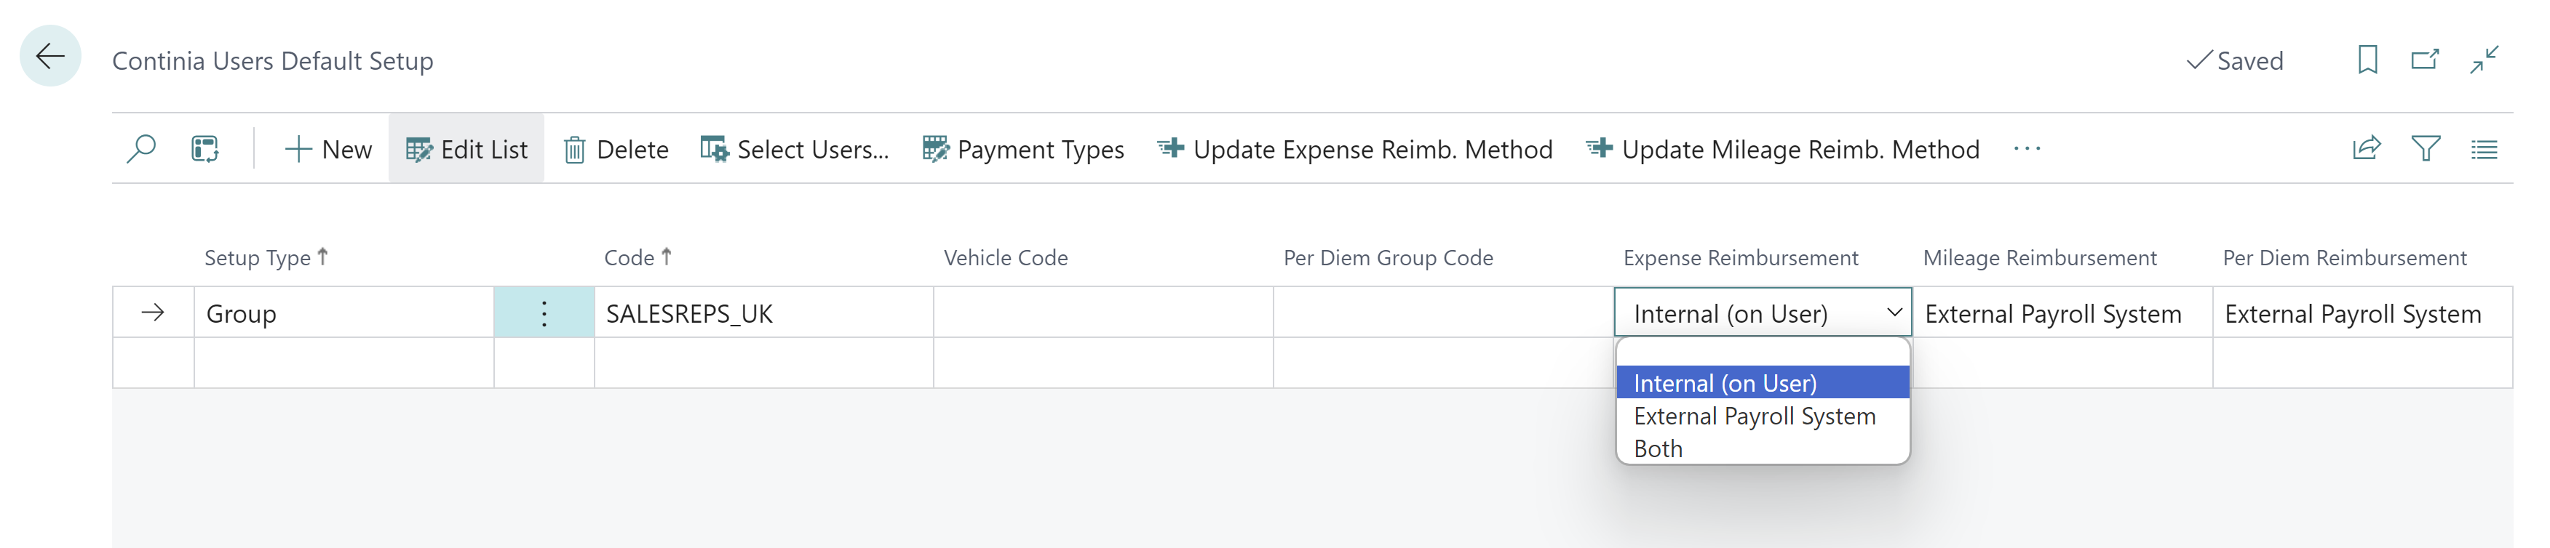The width and height of the screenshot is (2550, 548).
Task: Go back using the arrow button
Action: point(50,57)
